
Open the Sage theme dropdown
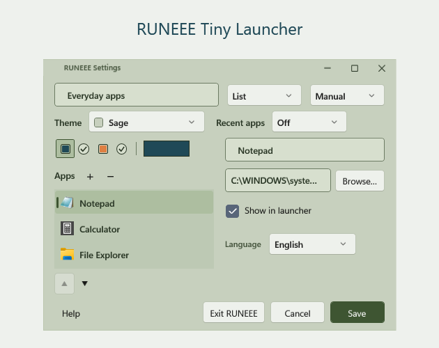click(147, 122)
